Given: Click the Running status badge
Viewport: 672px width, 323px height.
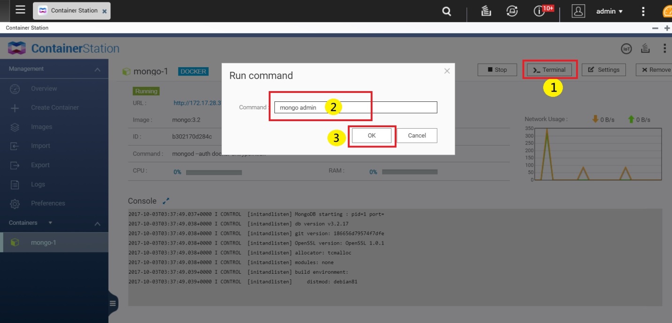Looking at the screenshot, I should click(x=147, y=91).
